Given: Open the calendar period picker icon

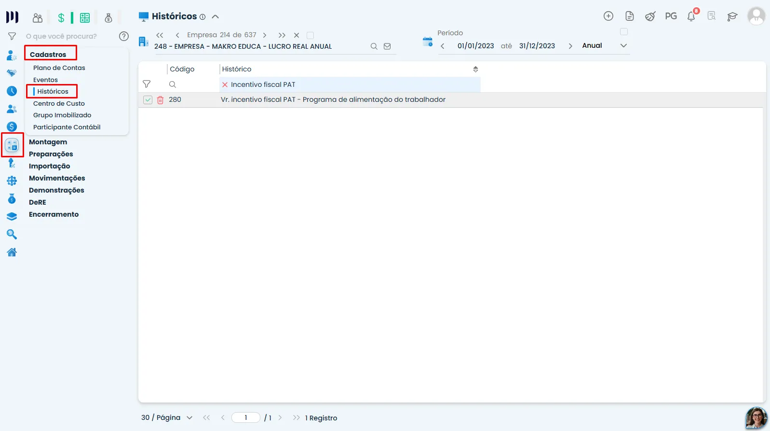Looking at the screenshot, I should (428, 42).
